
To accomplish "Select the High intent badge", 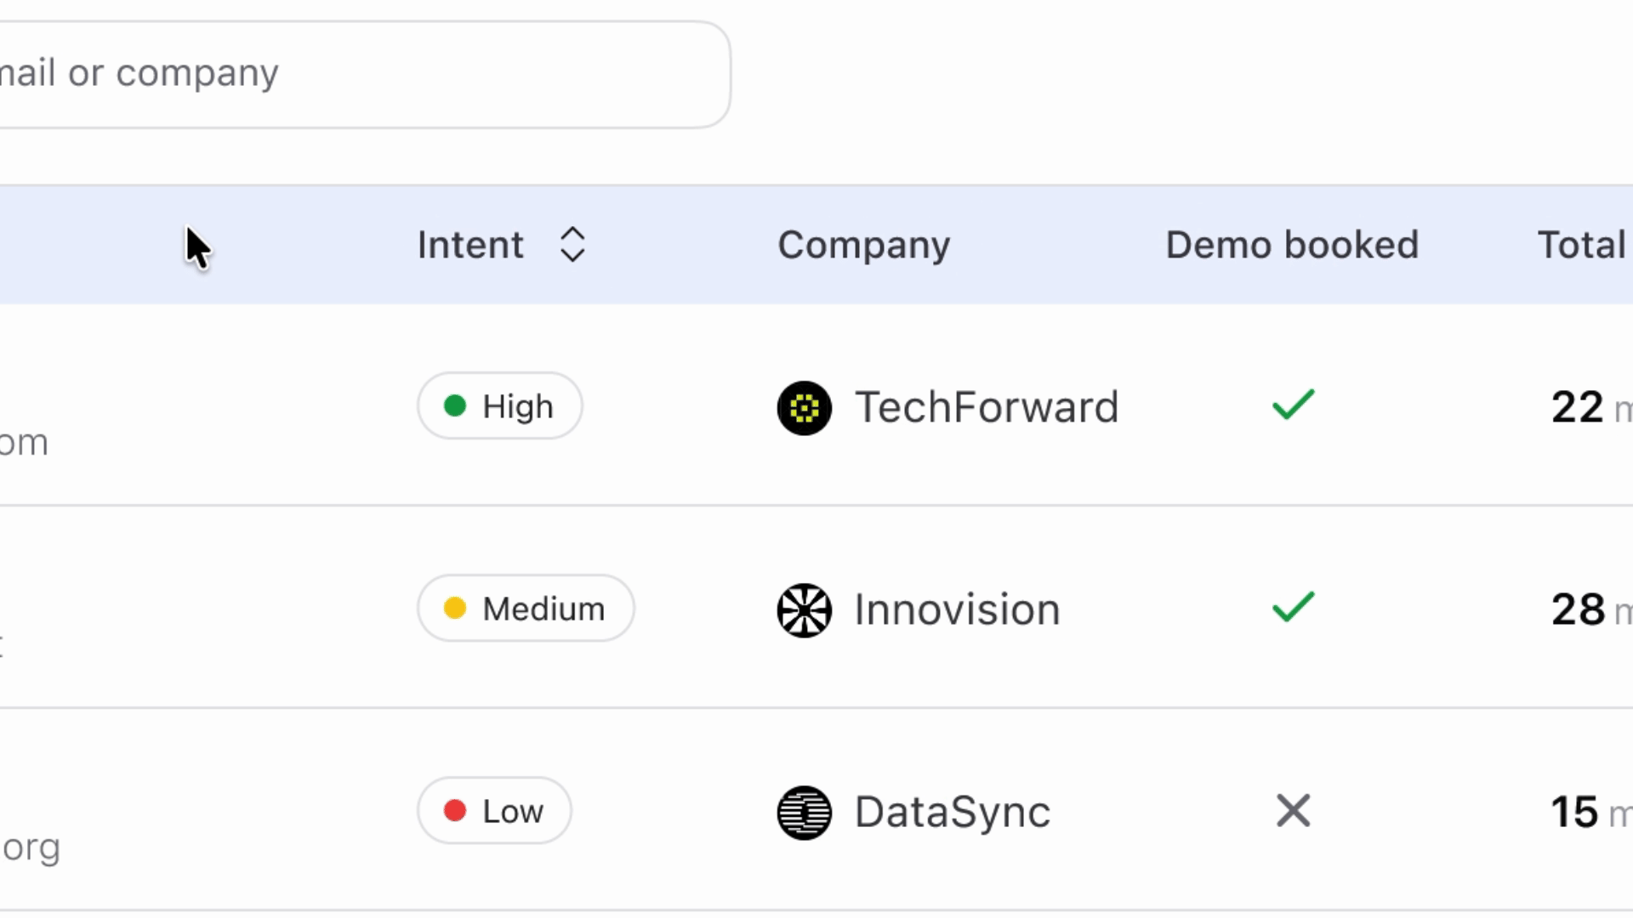I will [x=500, y=406].
